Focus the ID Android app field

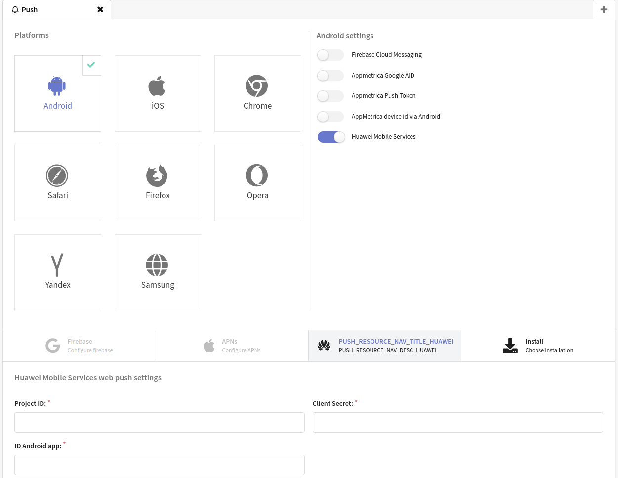[x=160, y=465]
